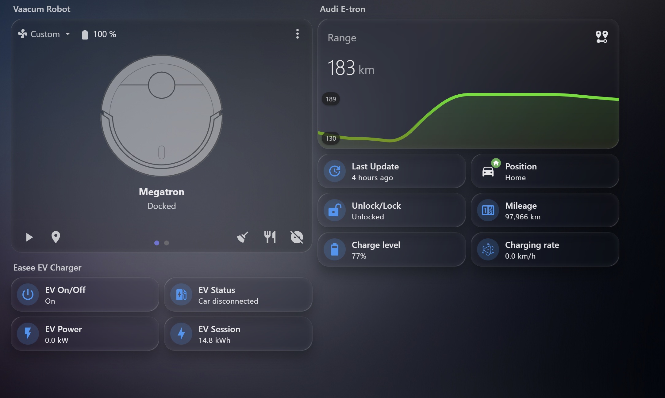Select the second page dot on vacuum card

[x=167, y=243]
